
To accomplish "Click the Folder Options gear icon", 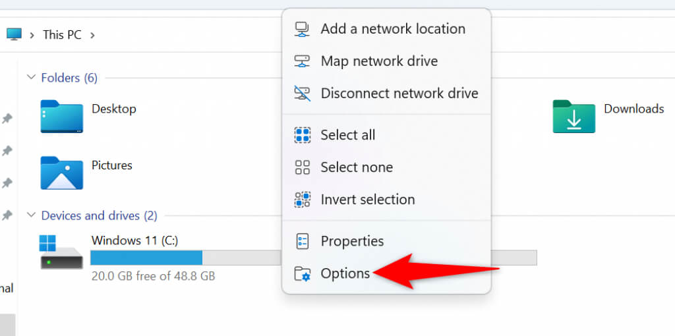I will 302,273.
